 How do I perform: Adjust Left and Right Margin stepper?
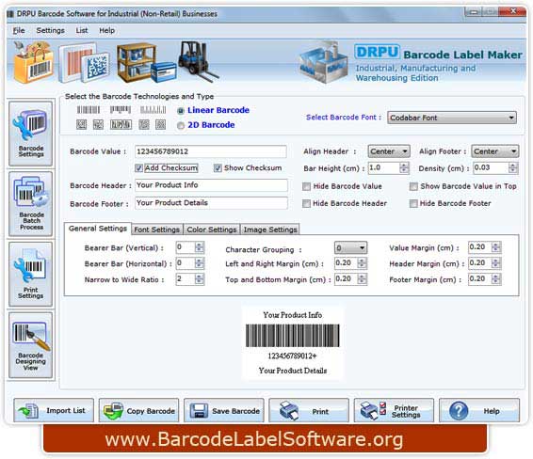363,263
